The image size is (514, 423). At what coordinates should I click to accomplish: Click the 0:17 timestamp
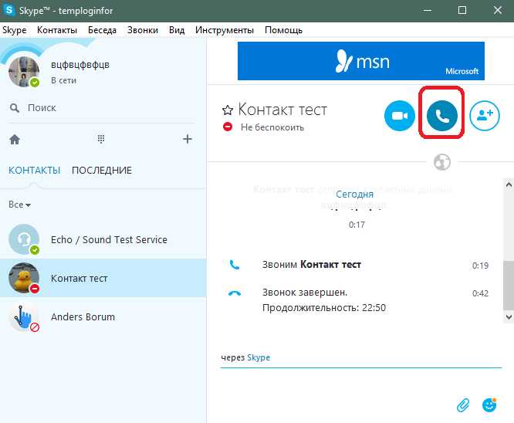[357, 225]
